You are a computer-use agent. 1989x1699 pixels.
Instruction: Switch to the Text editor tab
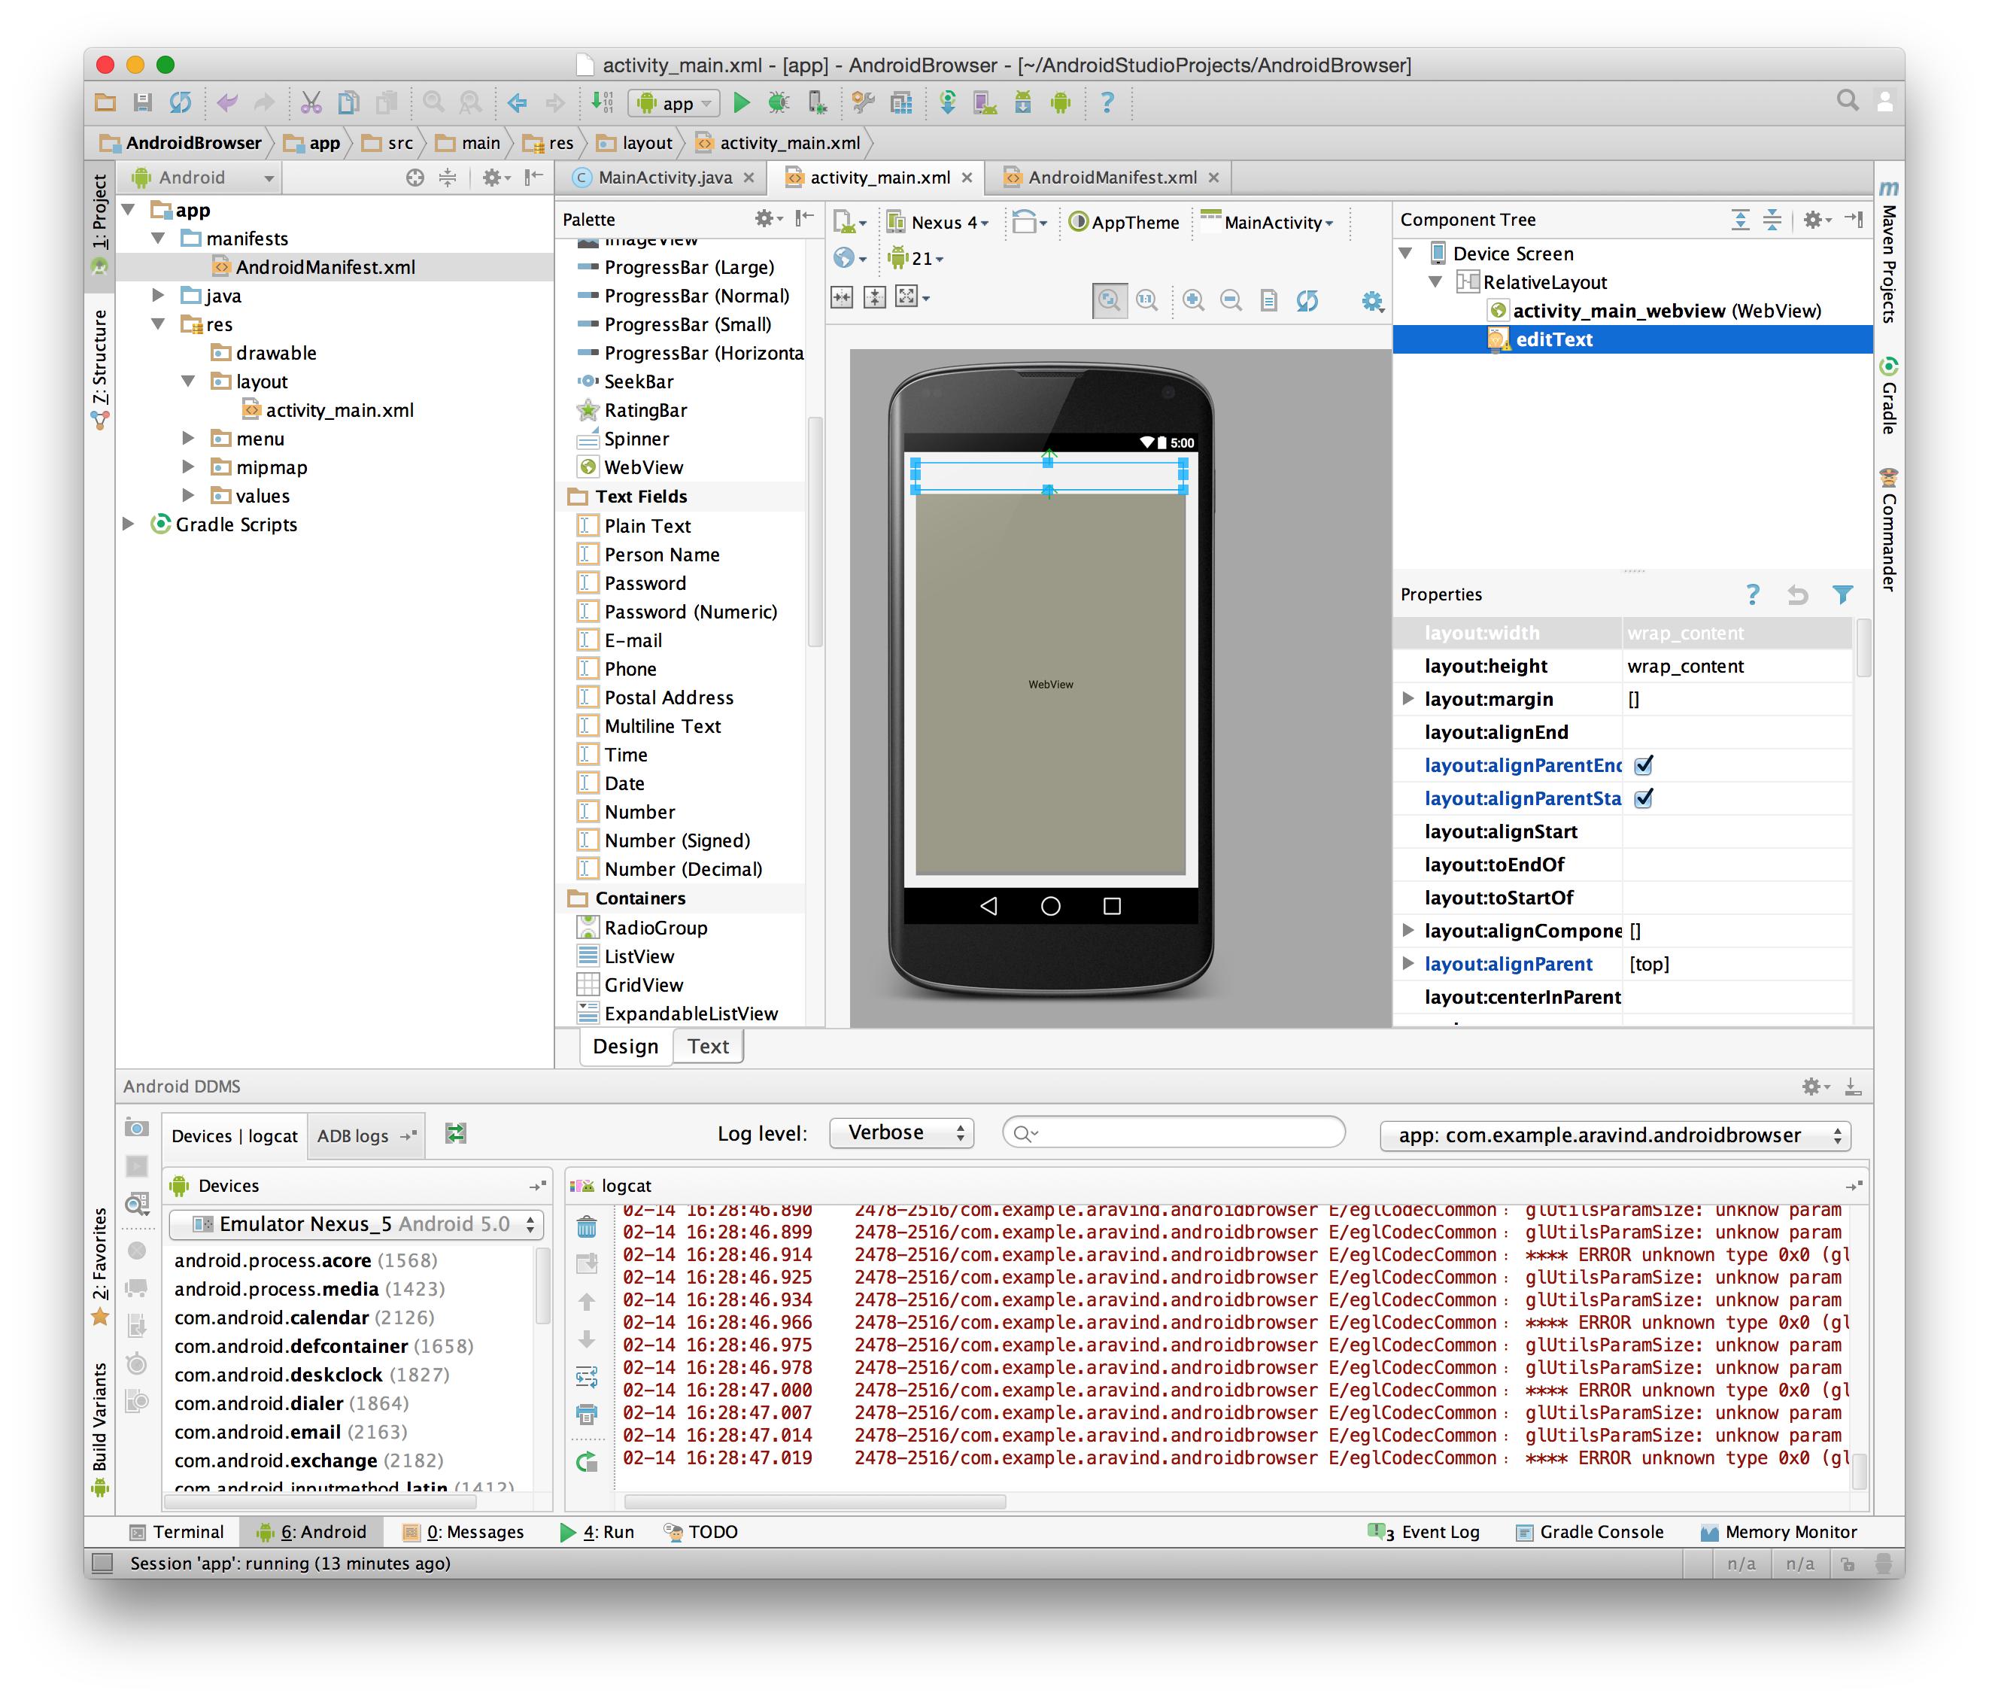coord(707,1047)
